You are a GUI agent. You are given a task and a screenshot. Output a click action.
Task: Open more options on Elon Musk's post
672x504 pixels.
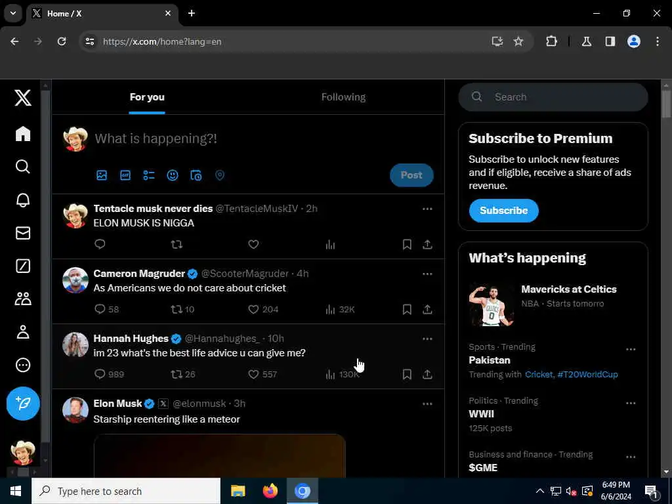pyautogui.click(x=427, y=404)
